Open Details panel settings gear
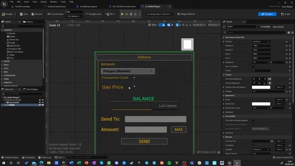Image resolution: width=295 pixels, height=166 pixels. (293, 33)
